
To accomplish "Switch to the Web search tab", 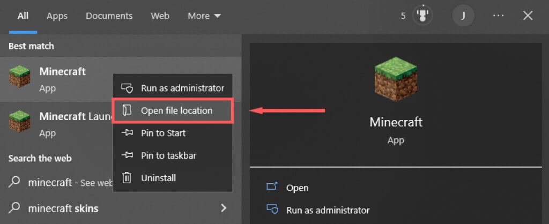I will (x=160, y=16).
